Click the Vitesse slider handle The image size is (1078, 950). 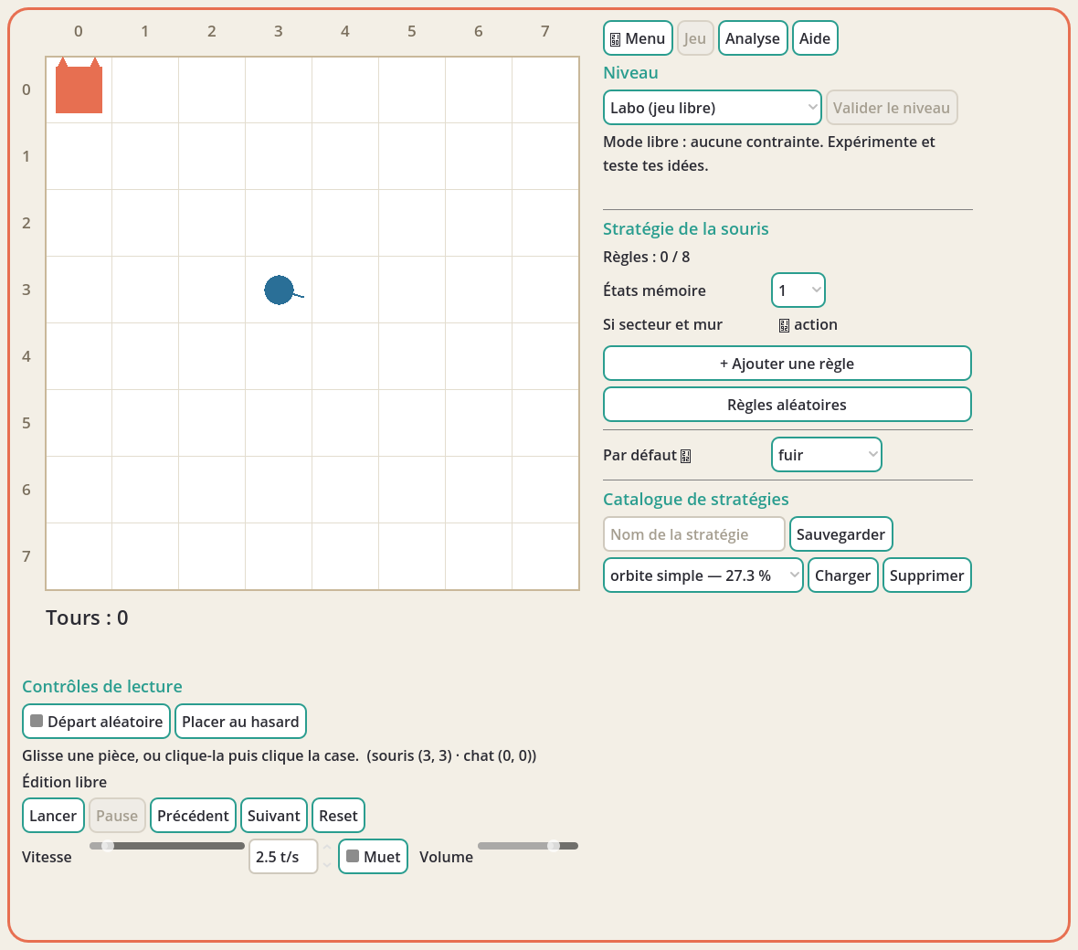108,846
